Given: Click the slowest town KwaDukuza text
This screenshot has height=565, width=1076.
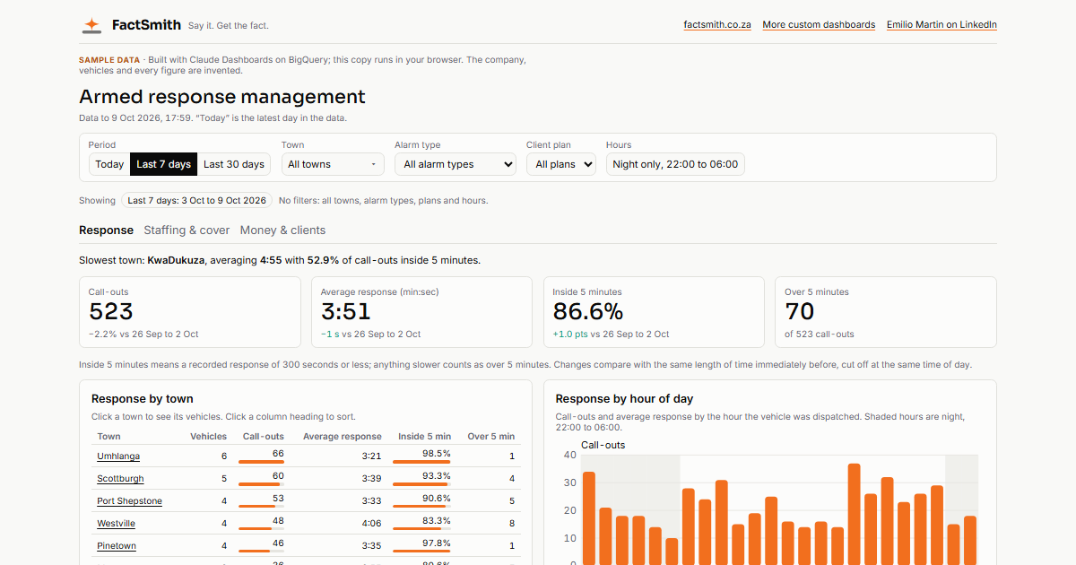Looking at the screenshot, I should click(x=177, y=260).
